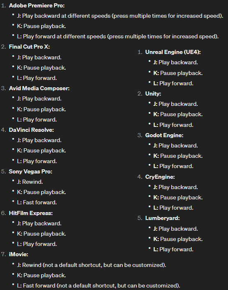This screenshot has width=228, height=290.
Task: Click K: Pause playback under Lumberyard
Action: tap(178, 239)
